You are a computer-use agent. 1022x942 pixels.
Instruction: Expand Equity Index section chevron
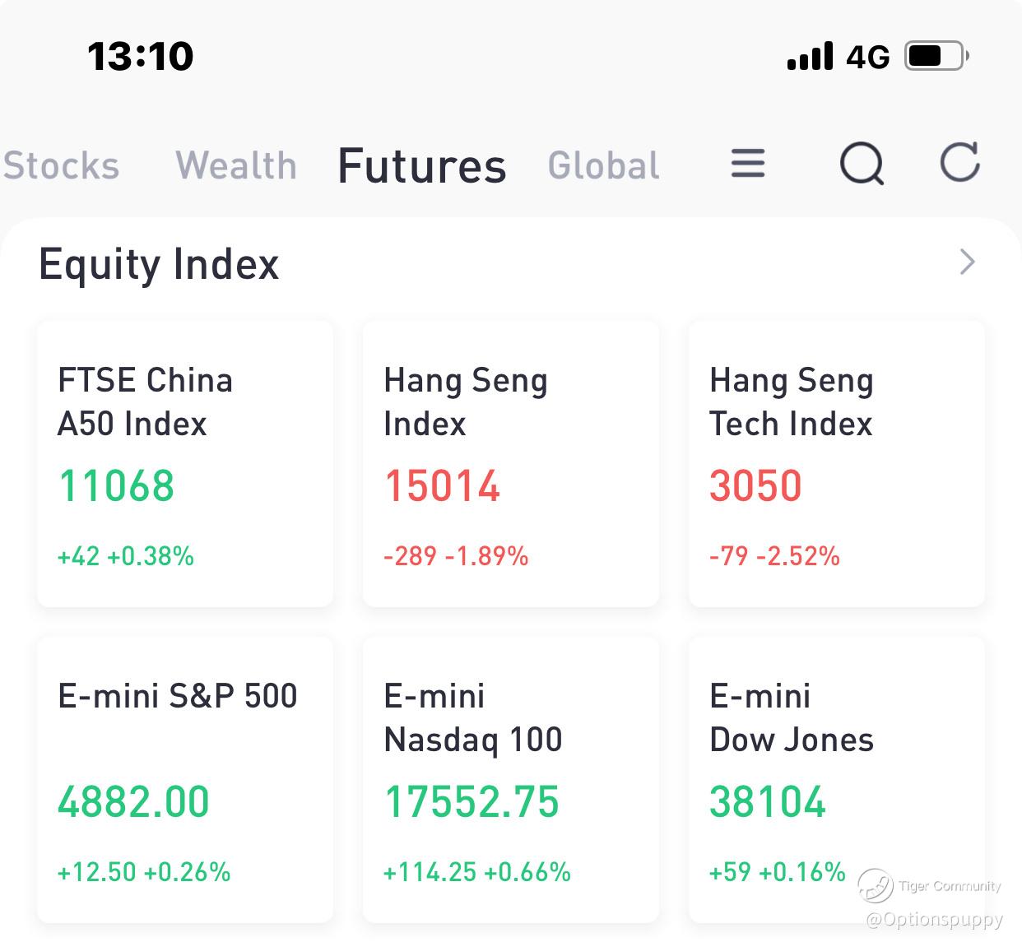[968, 262]
